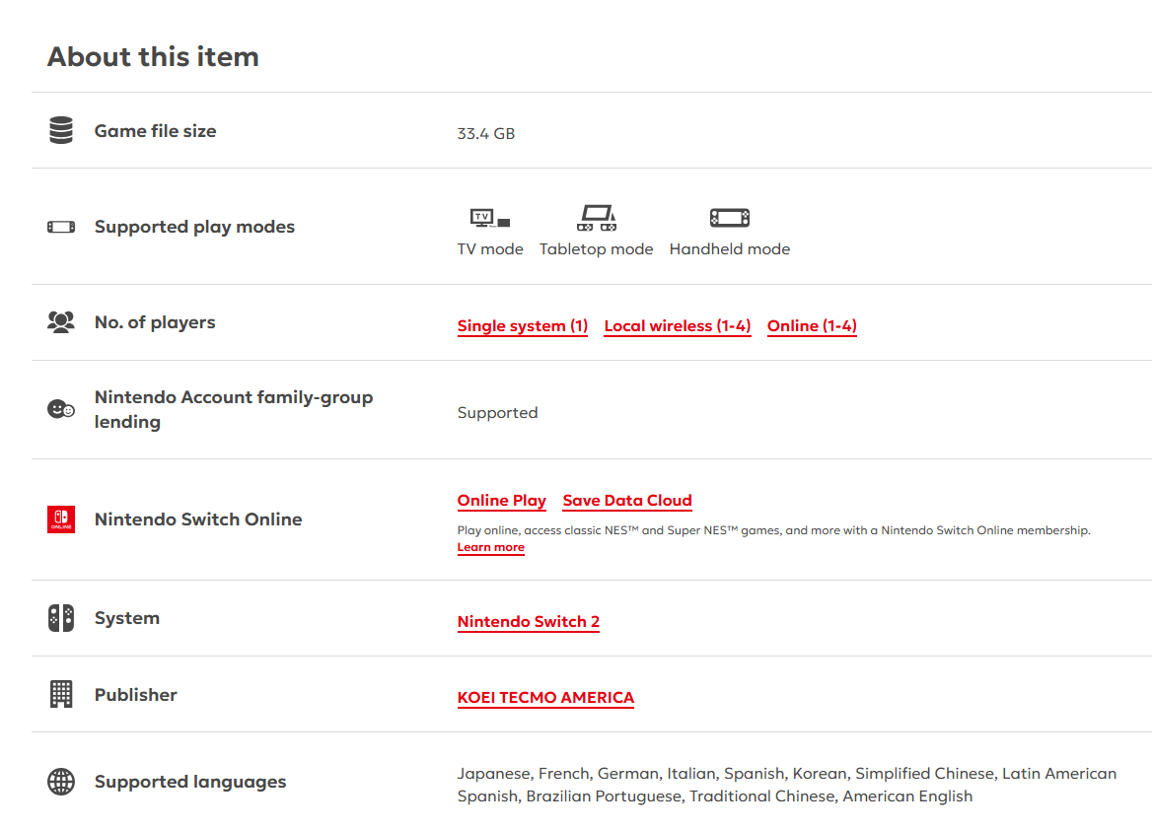This screenshot has height=830, width=1152.
Task: Open the Nintendo Switch 2 system link
Action: (x=529, y=622)
